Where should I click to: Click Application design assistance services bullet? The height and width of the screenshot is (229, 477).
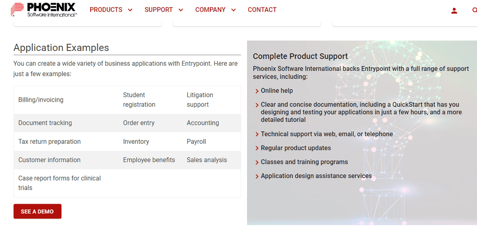316,176
